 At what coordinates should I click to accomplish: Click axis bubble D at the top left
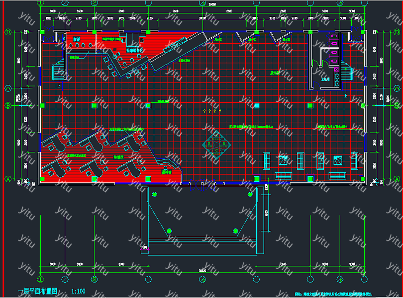[x=8, y=32]
